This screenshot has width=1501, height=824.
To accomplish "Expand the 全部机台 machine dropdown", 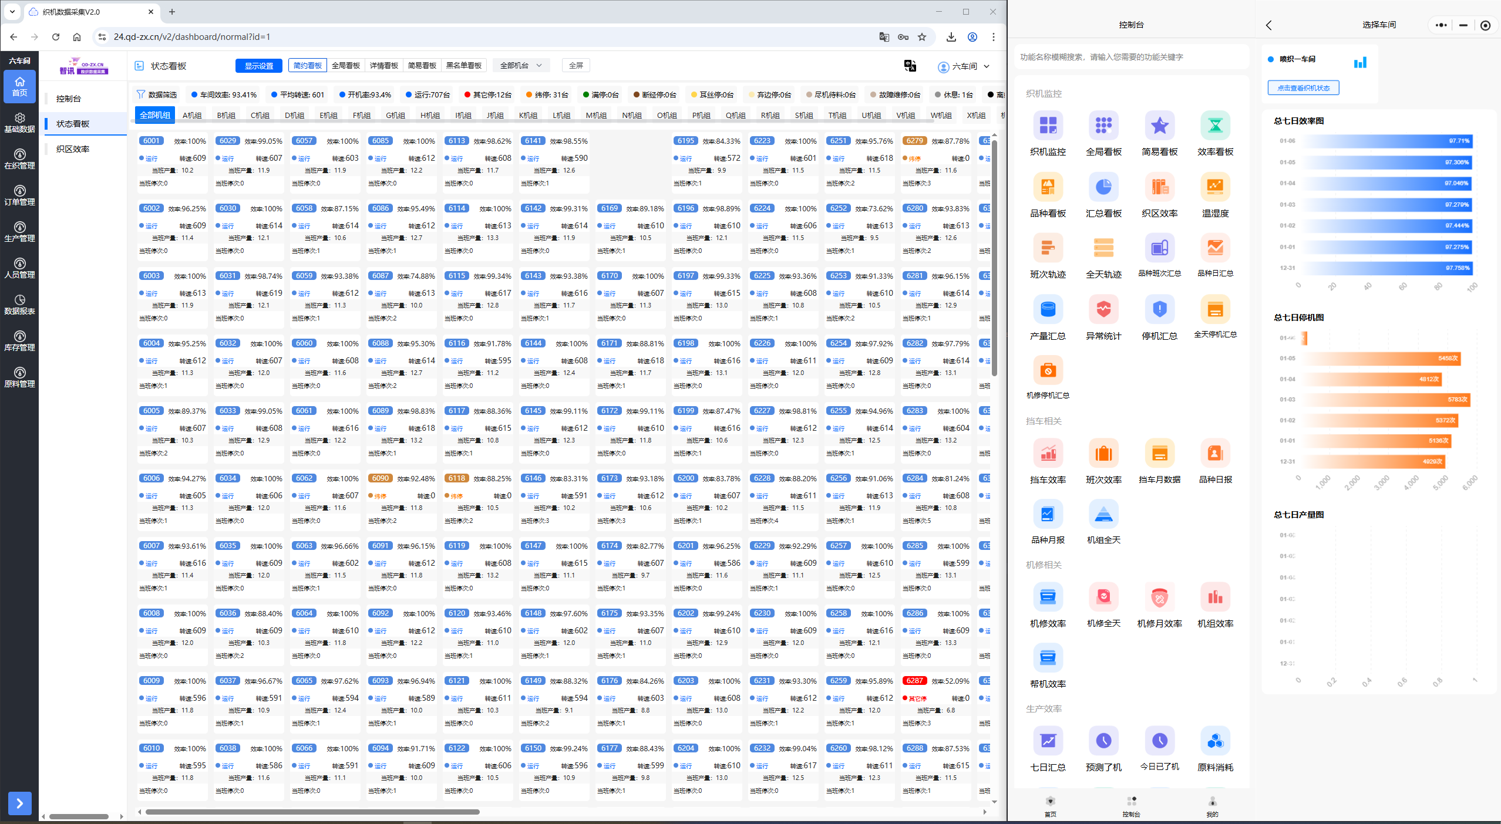I will (x=521, y=66).
